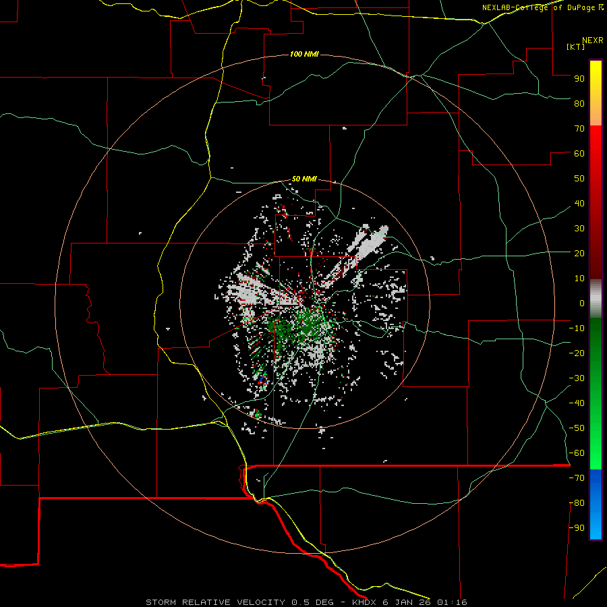607x607 pixels.
Task: Click the yellow top segment of the color bar
Action: (596, 93)
